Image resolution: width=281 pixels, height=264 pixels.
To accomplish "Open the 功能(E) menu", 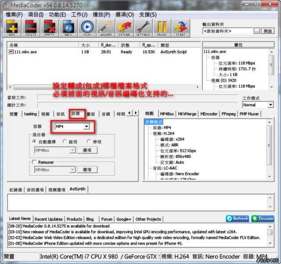I will click(x=58, y=14).
